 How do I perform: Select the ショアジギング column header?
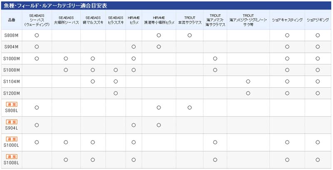coord(318,20)
